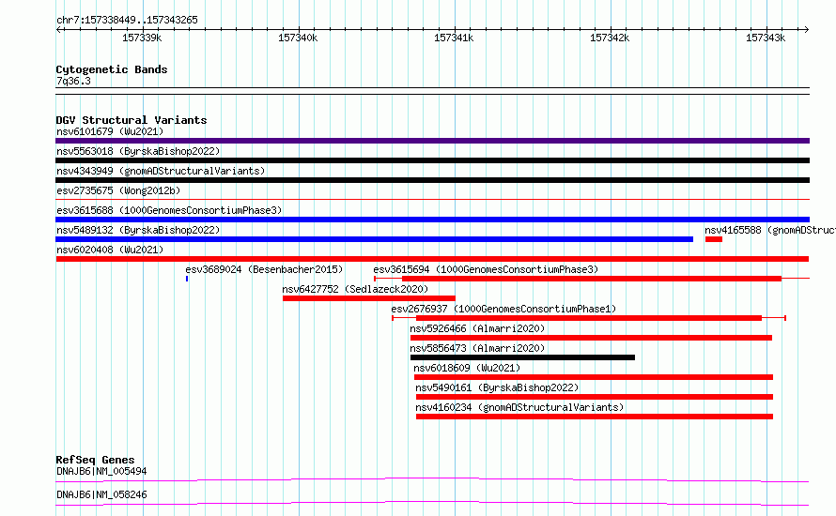Click the ruler's right arrow end

point(806,30)
